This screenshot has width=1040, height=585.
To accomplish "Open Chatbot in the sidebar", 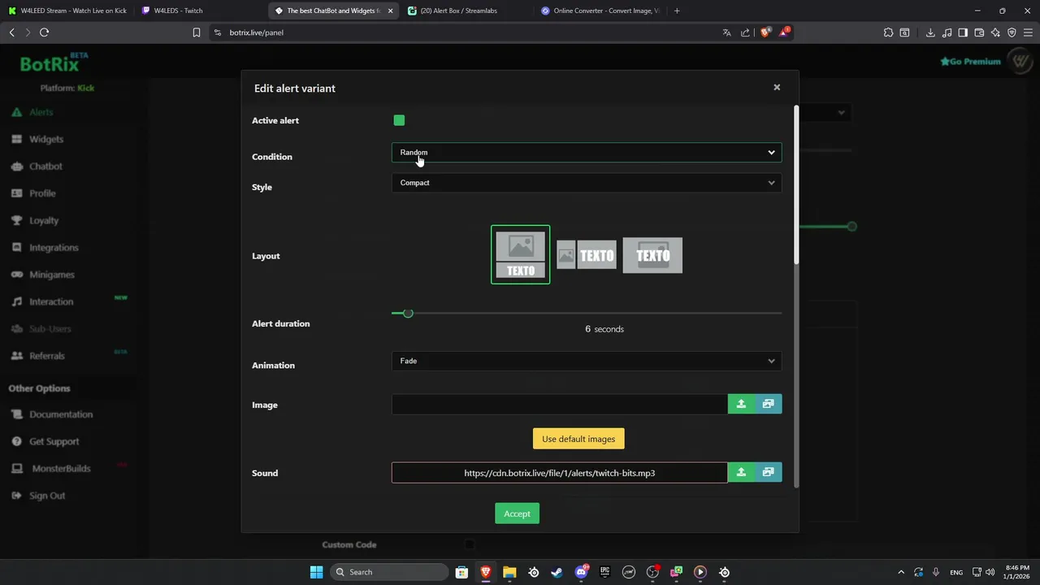I will [x=45, y=166].
